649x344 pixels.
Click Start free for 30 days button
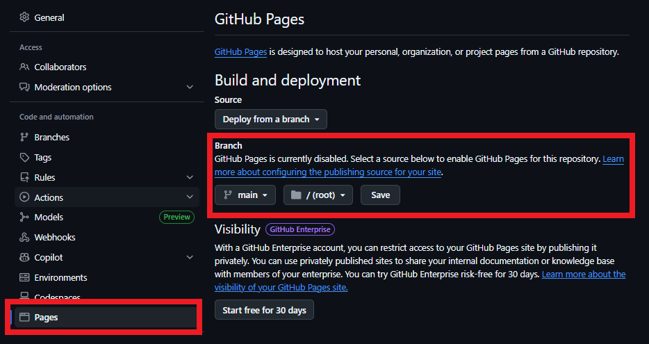pyautogui.click(x=264, y=310)
